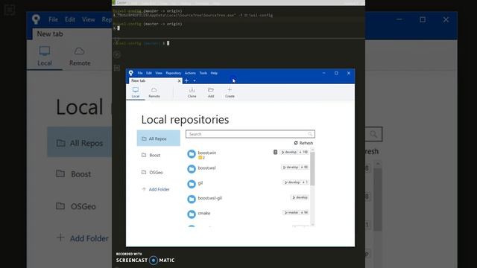This screenshot has width=477, height=268.
Task: Open the Actions menu
Action: coord(190,73)
